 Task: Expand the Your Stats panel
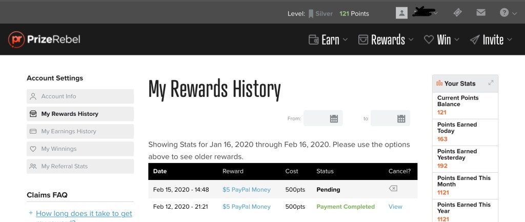pyautogui.click(x=491, y=83)
